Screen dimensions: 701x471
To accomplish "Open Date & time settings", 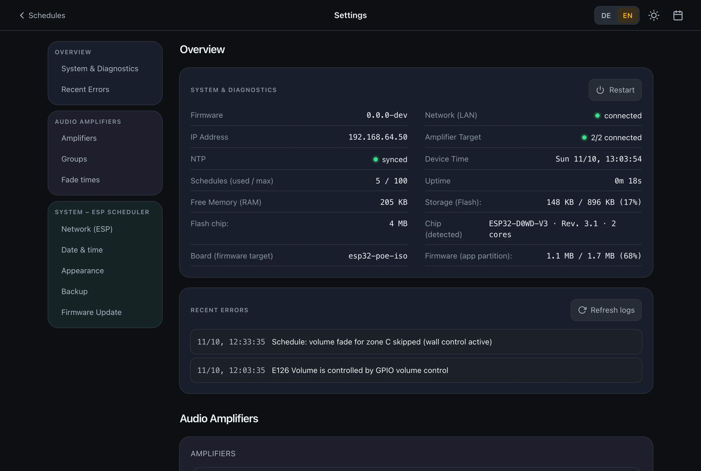I will pos(82,250).
